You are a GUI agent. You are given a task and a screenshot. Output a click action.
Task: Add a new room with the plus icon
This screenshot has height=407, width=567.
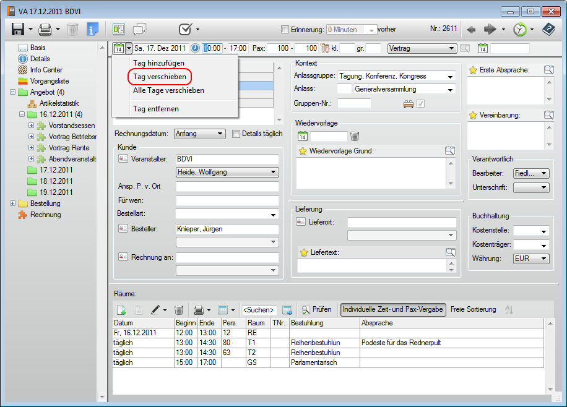[x=121, y=309]
